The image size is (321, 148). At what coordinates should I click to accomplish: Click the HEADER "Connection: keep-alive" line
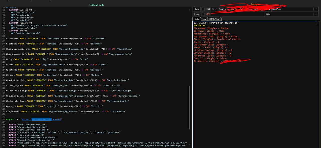click(28, 127)
